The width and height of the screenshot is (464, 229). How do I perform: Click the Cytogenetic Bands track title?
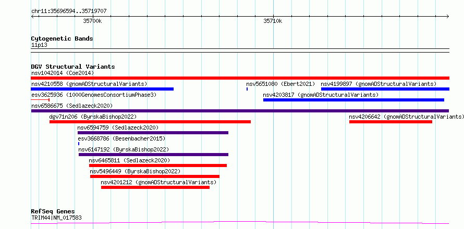[x=62, y=39]
